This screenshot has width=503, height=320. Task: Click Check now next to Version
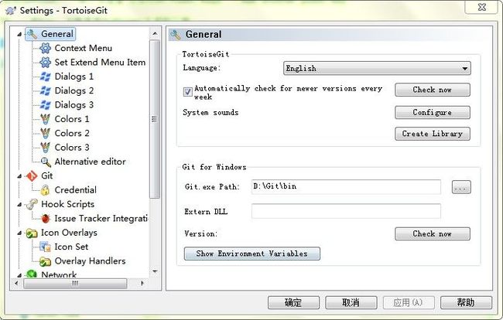tap(433, 234)
